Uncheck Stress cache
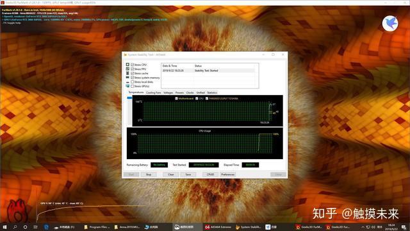The image size is (410, 231). [x=133, y=73]
